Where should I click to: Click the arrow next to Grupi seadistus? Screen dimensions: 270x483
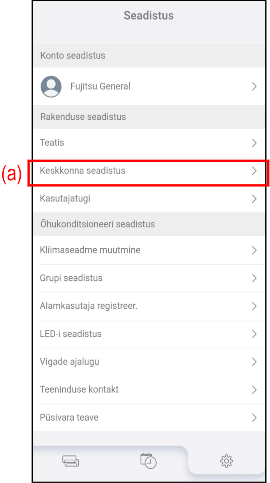point(254,278)
